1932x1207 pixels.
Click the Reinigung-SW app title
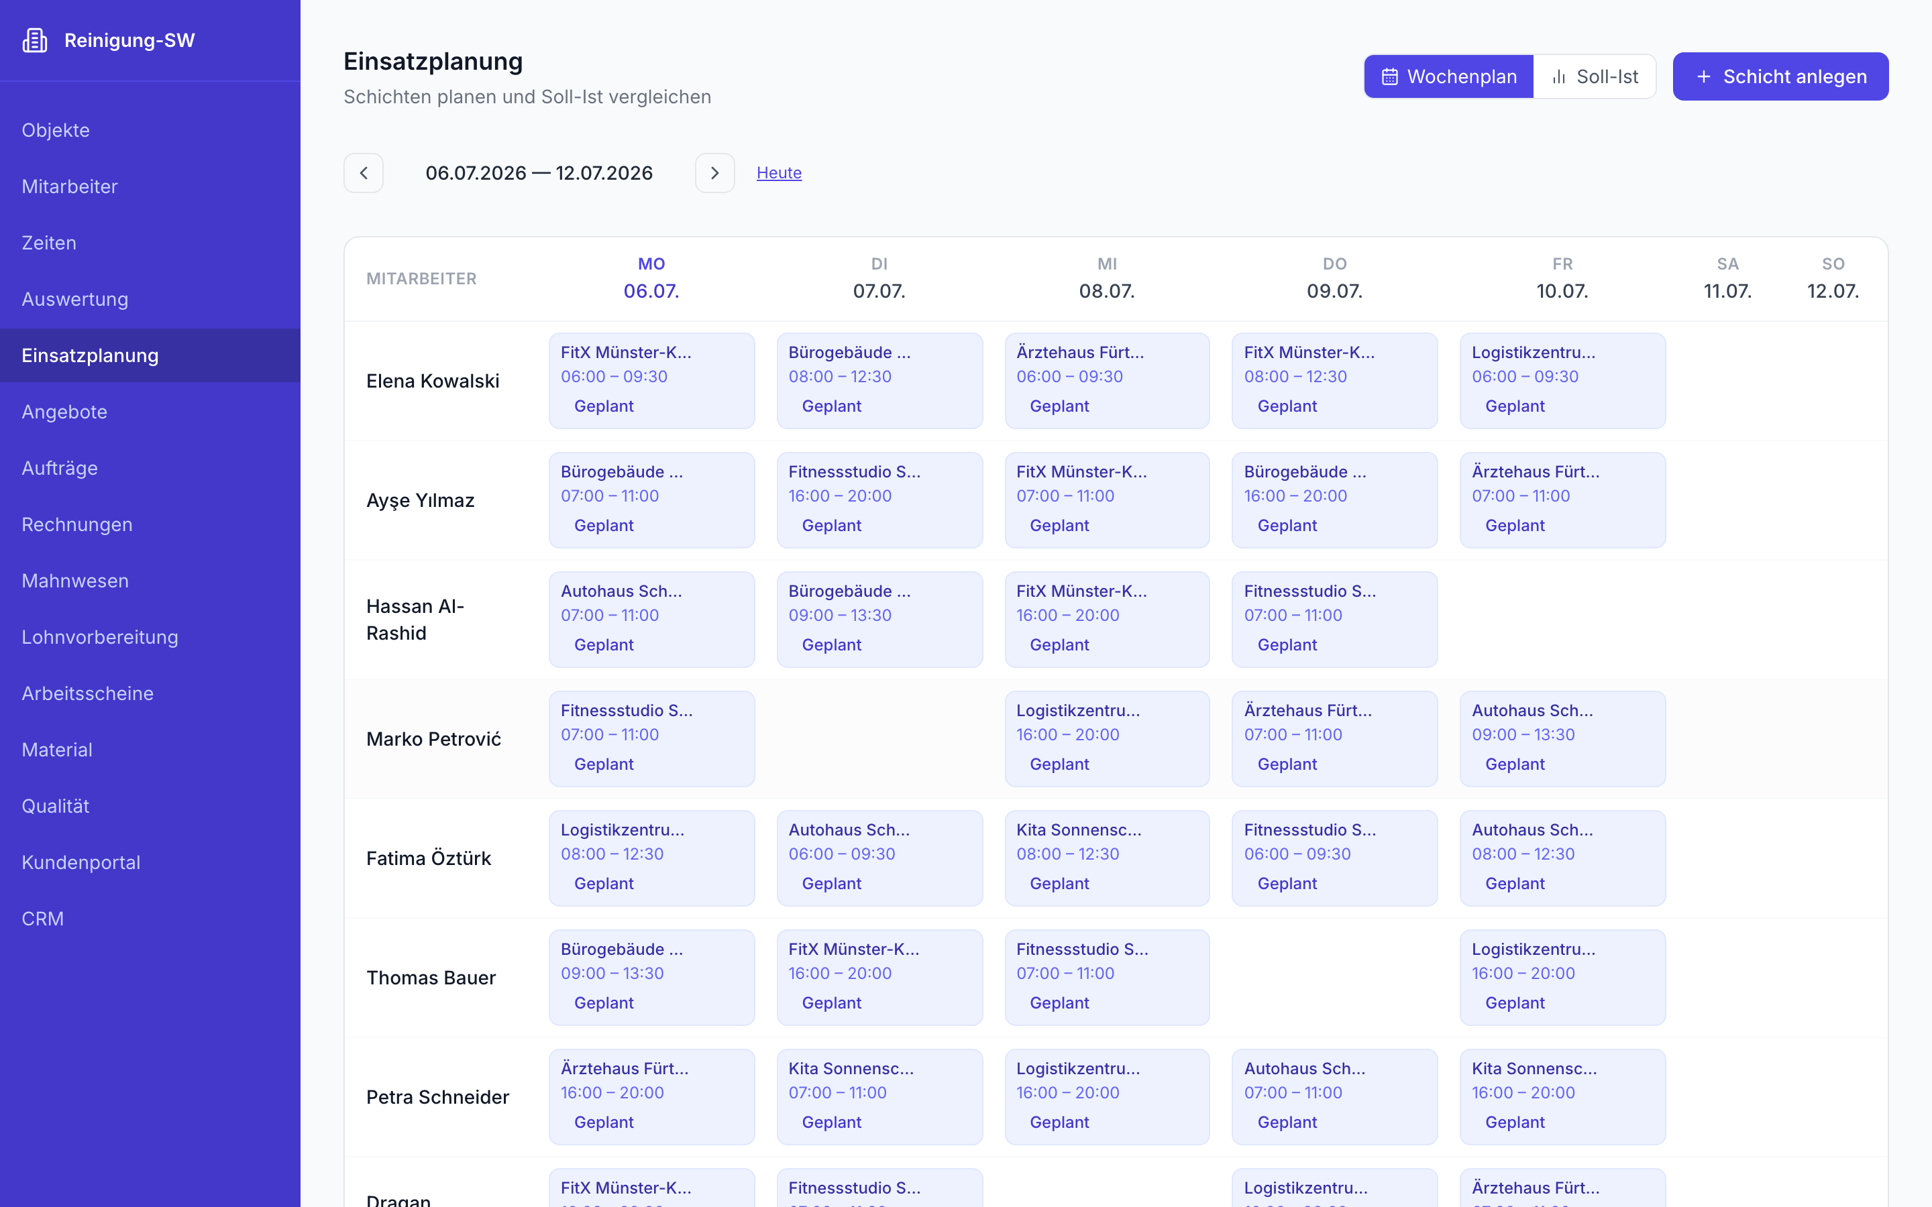click(129, 40)
